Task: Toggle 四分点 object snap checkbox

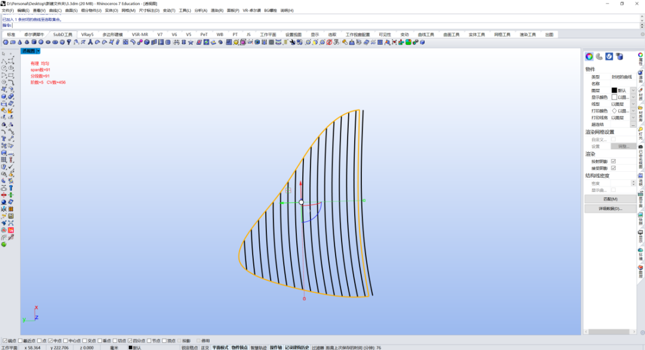Action: tap(130, 341)
